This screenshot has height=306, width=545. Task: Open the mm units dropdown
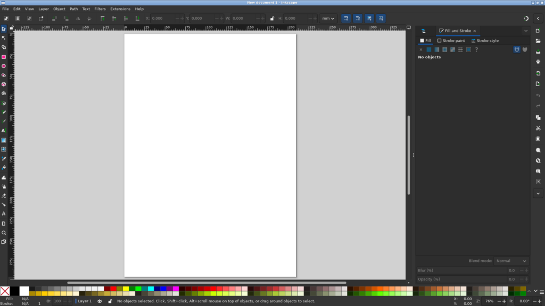[x=328, y=19]
